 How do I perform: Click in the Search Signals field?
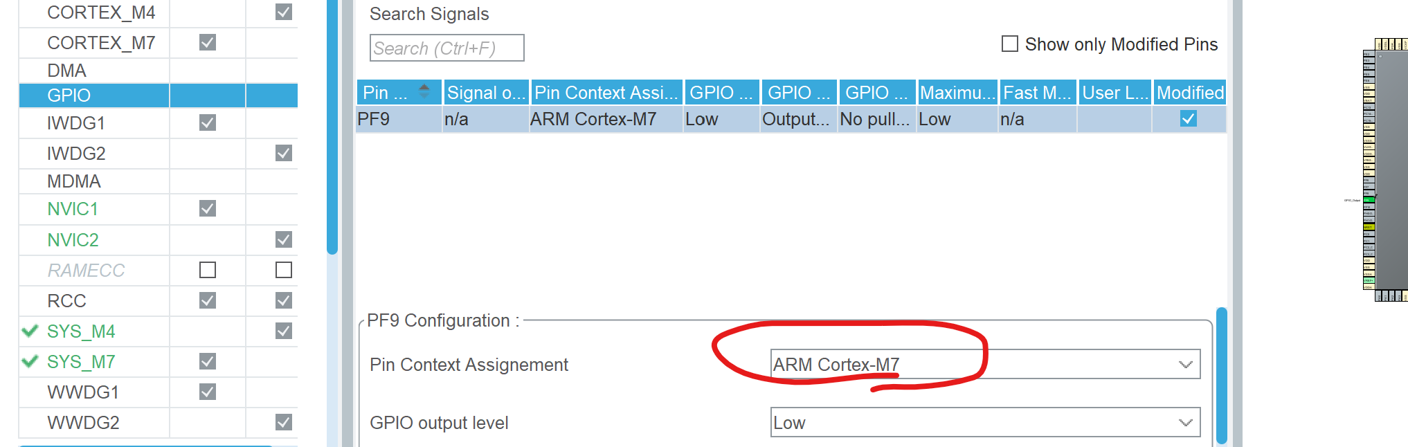click(446, 48)
